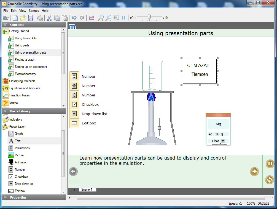Viewport: 277px width, 209px height.
Task: Select Number part in Parts Library
Action: tap(20, 169)
